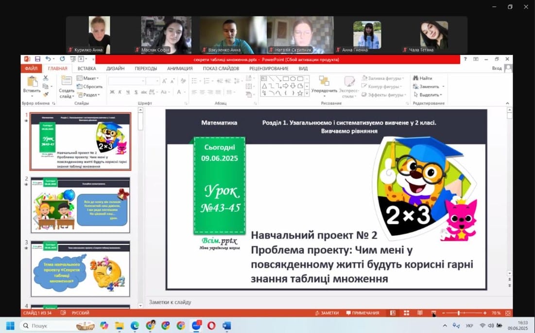Switch to Normal view in status bar

[393, 313]
